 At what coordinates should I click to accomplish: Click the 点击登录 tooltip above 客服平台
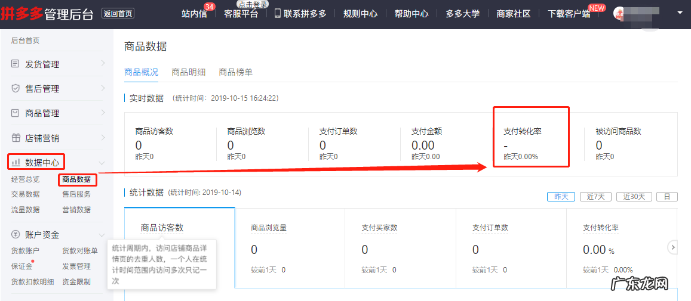(253, 4)
